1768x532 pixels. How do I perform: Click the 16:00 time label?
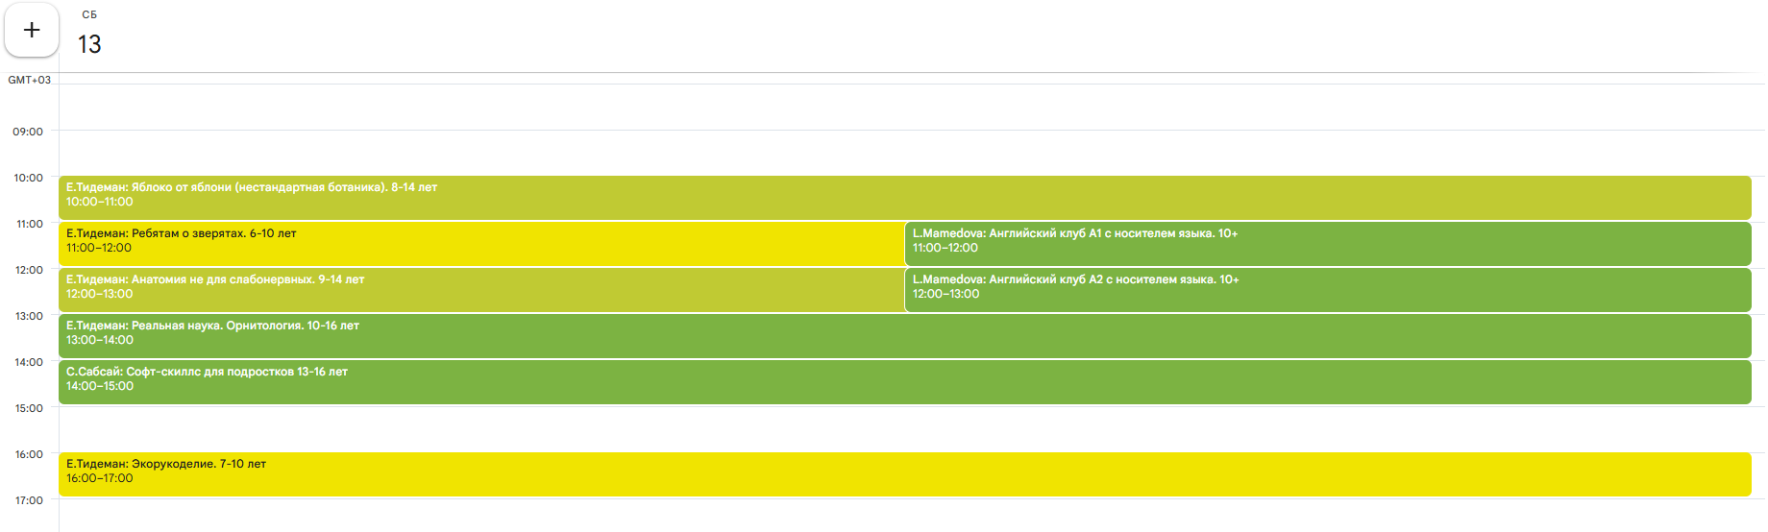pos(29,454)
